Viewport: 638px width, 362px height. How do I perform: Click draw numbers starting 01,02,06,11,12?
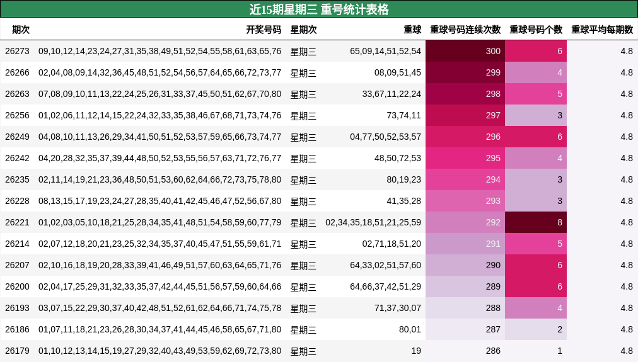[x=160, y=115]
